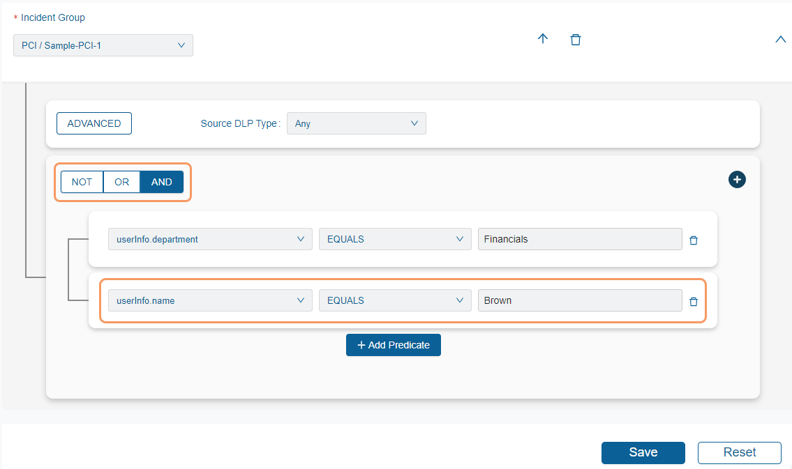The height and width of the screenshot is (469, 792).
Task: Click the Financials value input field
Action: (x=581, y=238)
